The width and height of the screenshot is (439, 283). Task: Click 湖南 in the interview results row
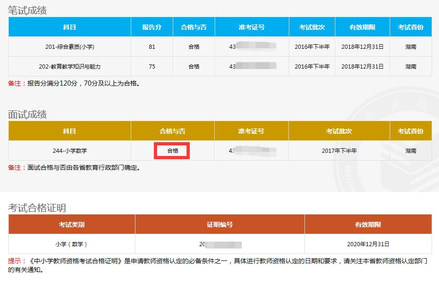[x=410, y=150]
